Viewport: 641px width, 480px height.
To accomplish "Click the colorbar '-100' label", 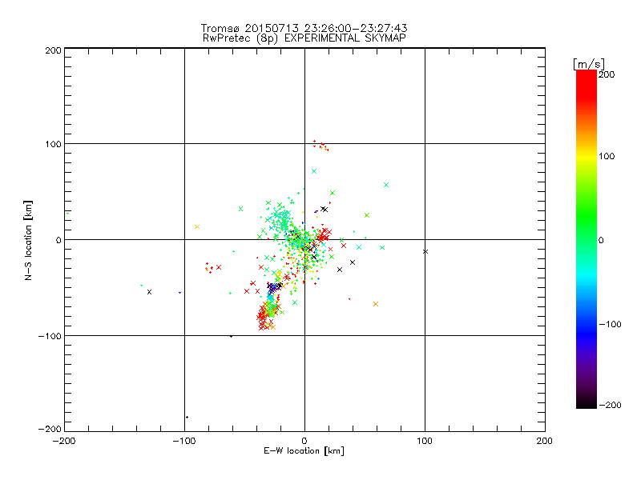I will coord(610,325).
